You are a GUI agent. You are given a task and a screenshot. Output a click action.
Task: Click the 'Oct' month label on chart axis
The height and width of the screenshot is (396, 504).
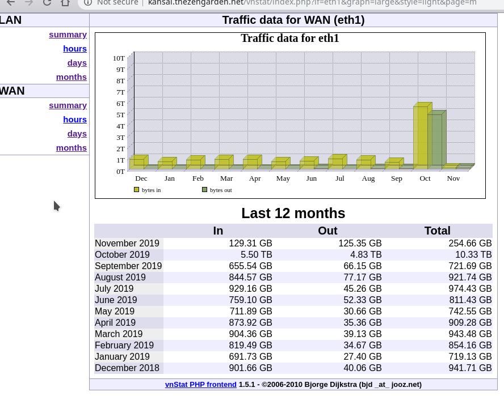425,178
